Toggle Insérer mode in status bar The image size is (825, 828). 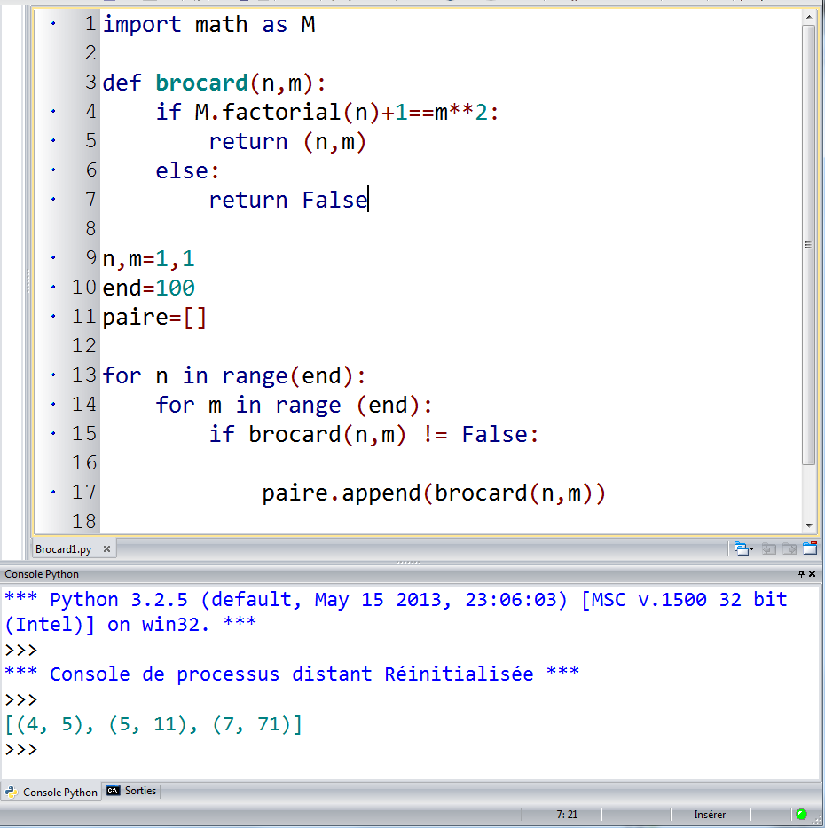coord(710,814)
